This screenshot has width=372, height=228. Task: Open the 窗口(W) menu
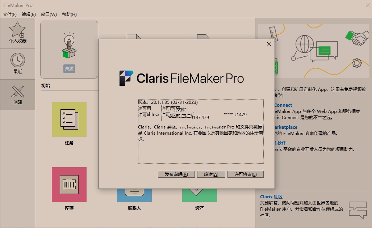49,14
